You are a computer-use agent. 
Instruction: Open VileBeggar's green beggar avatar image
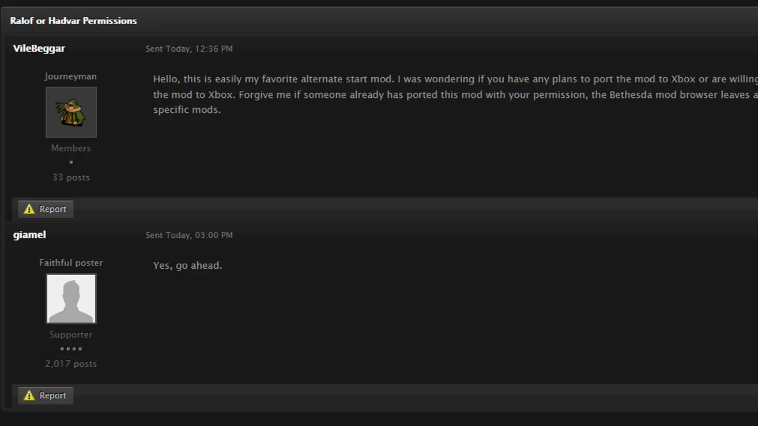point(71,112)
